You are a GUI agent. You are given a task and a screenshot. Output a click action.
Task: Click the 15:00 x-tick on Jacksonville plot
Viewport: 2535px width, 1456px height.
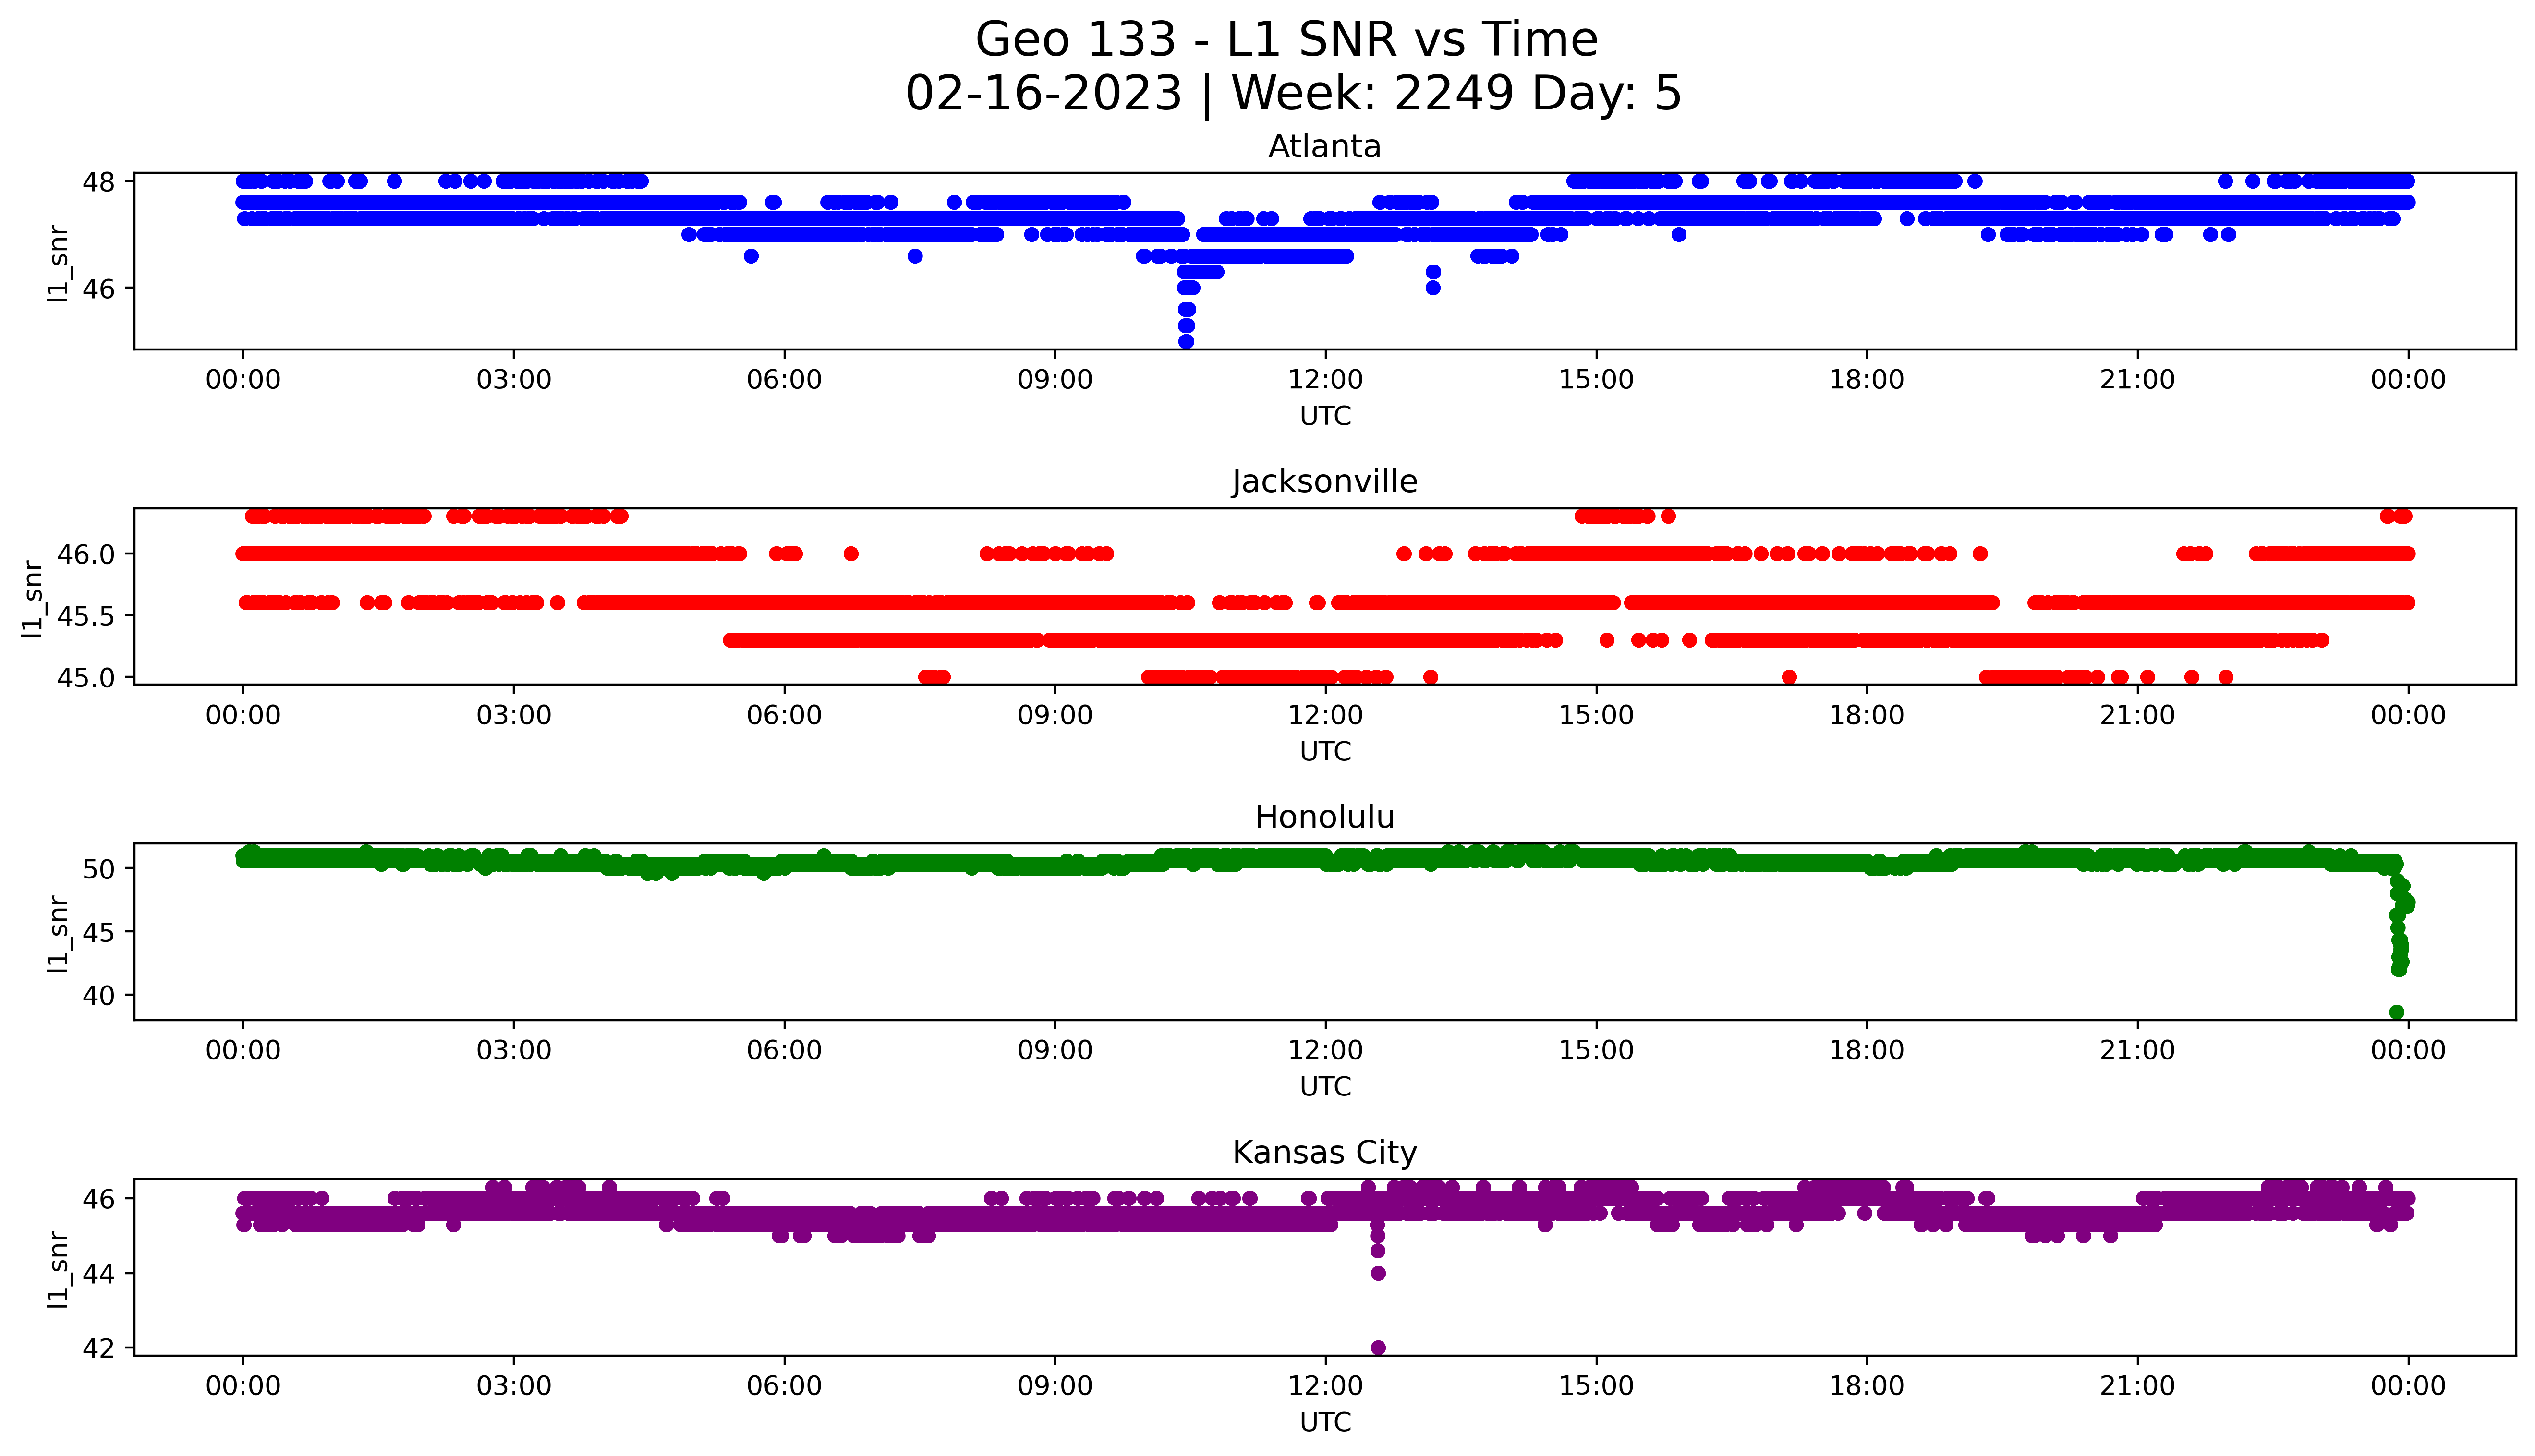[1597, 715]
